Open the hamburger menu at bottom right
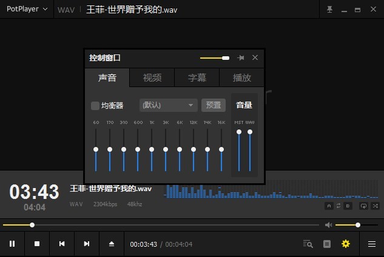 point(372,244)
